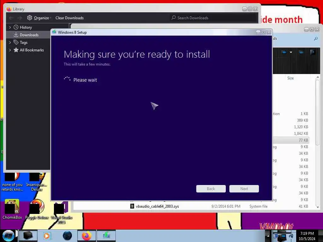Open the Organize menu in Library
Viewport: 323px width, 242px height.
click(x=41, y=18)
